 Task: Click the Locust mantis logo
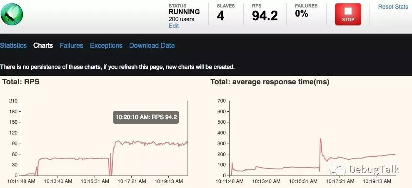click(12, 15)
